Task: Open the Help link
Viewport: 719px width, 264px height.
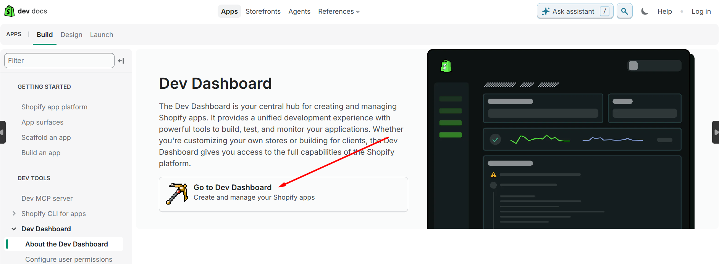Action: pyautogui.click(x=664, y=11)
